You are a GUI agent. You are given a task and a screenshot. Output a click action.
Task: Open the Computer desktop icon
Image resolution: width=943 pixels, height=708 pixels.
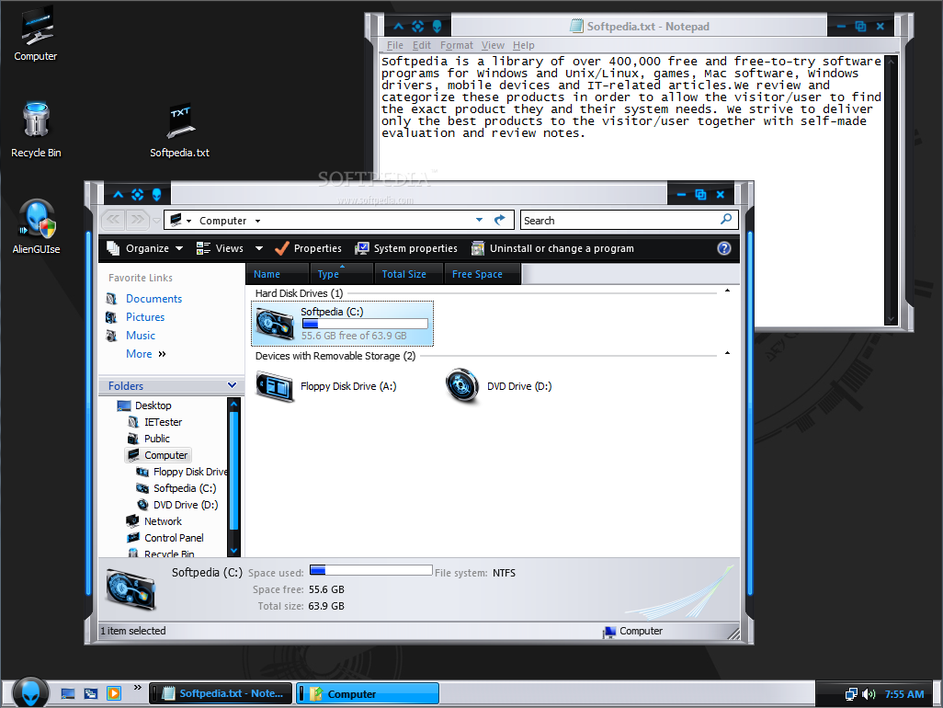[36, 33]
